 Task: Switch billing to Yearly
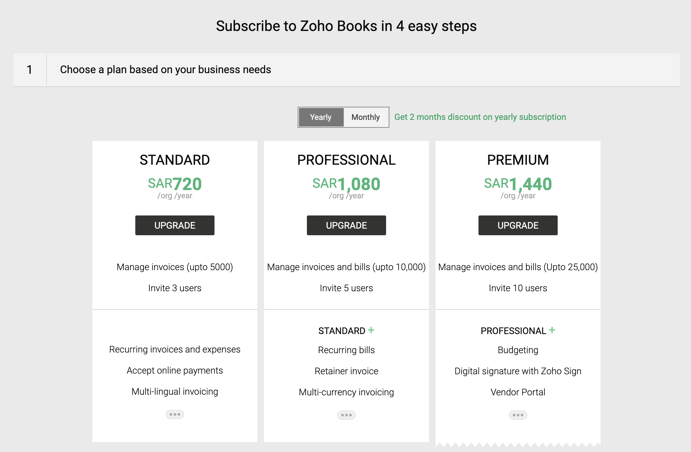point(321,117)
